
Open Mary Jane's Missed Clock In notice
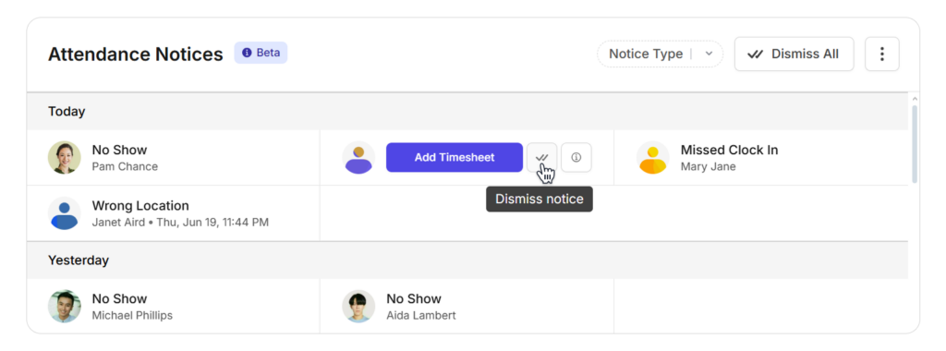(761, 157)
